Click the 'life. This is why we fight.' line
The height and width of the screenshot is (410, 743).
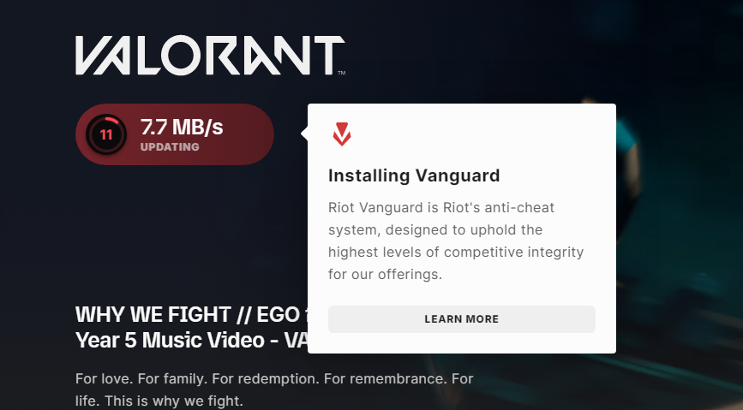[x=159, y=401]
